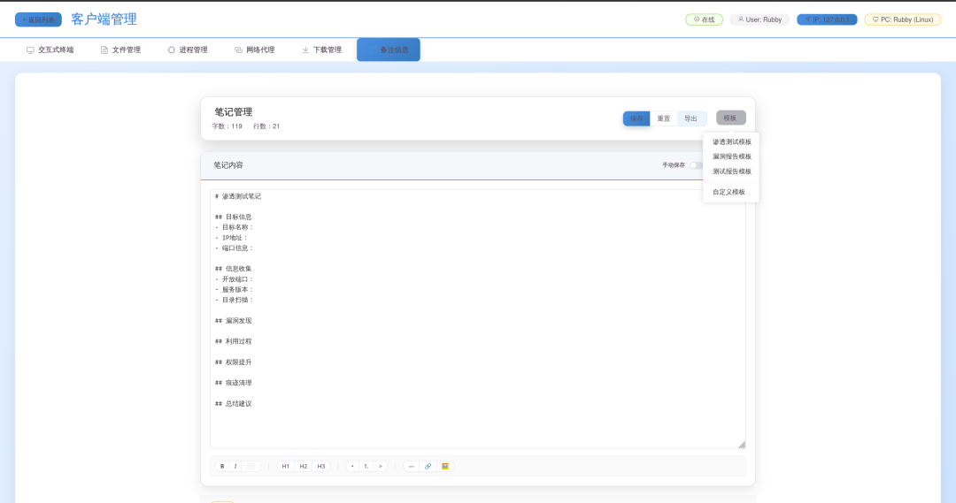
Task: Insert a hyperlink with the link icon
Action: [x=428, y=467]
